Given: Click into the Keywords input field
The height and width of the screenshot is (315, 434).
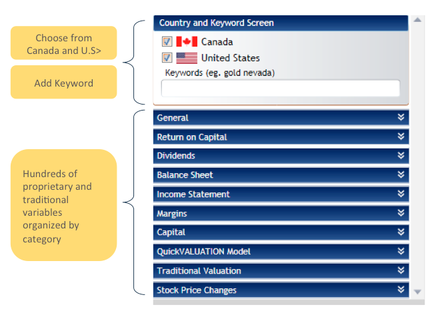Looking at the screenshot, I should [x=281, y=88].
